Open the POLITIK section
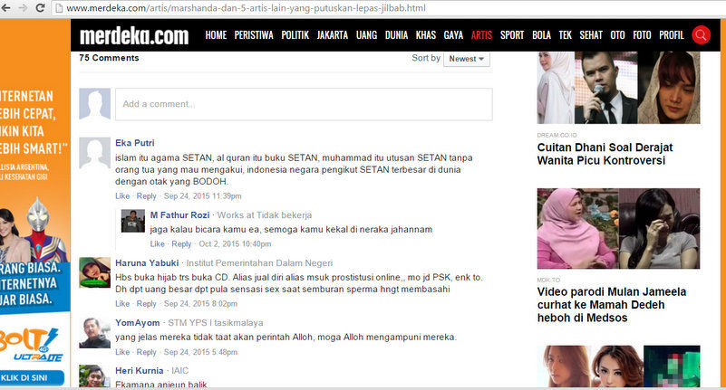Image resolution: width=726 pixels, height=390 pixels. click(x=295, y=35)
